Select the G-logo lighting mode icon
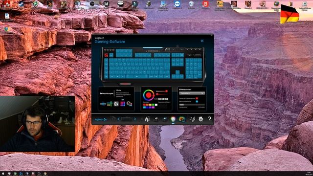The width and height of the screenshot is (313, 176). click(116, 104)
